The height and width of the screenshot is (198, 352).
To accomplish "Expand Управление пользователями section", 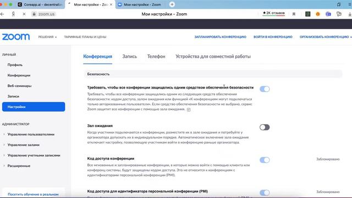I will point(31,134).
